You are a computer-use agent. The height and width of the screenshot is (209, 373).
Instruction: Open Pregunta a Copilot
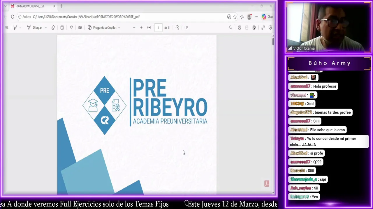coord(102,28)
